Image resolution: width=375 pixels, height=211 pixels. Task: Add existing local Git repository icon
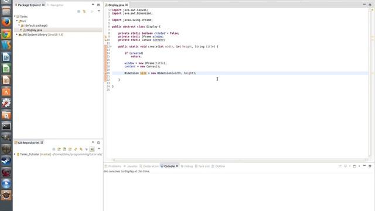tap(59, 149)
